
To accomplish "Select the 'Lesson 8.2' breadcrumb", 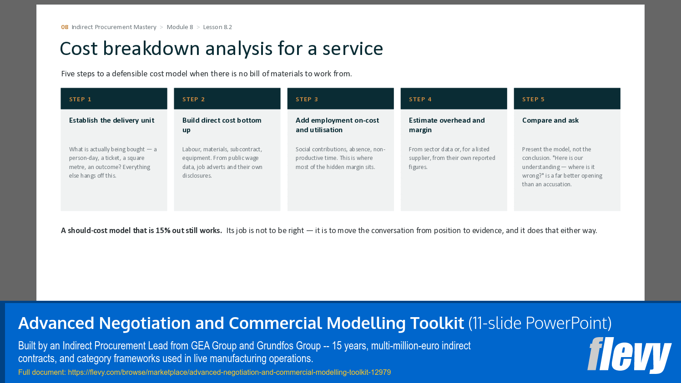I will tap(217, 27).
